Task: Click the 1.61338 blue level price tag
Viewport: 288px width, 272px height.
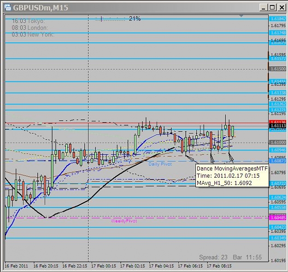Action: pyautogui.click(x=278, y=93)
